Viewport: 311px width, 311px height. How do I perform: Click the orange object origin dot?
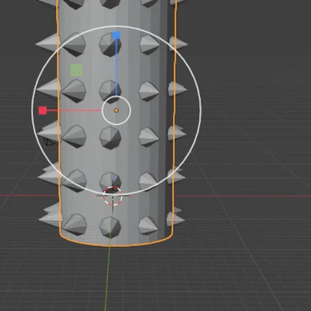pos(116,110)
